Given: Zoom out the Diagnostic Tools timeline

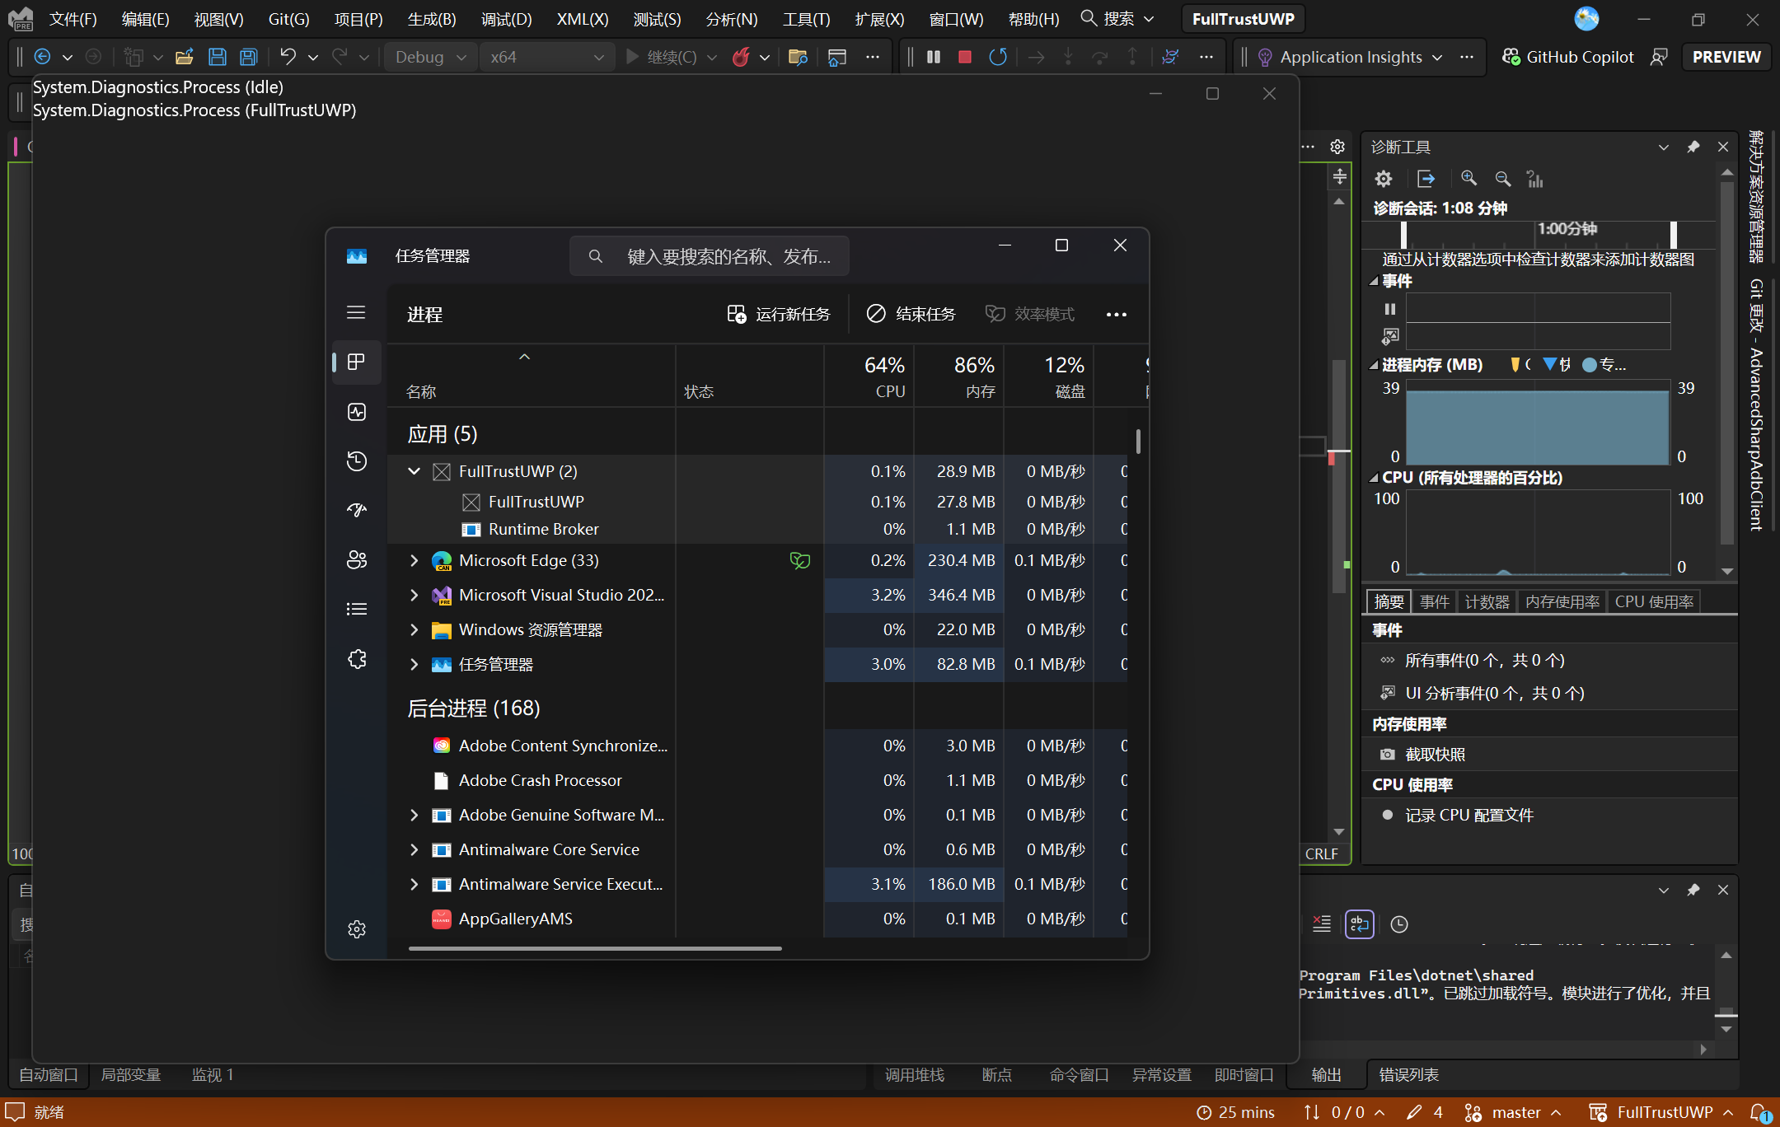Looking at the screenshot, I should tap(1503, 179).
